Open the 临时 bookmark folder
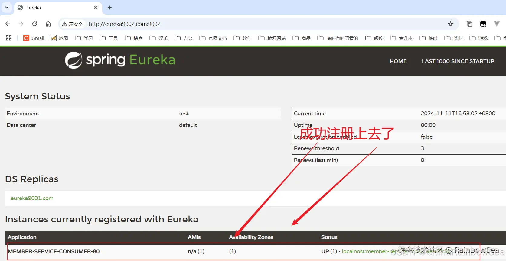The width and height of the screenshot is (506, 261). (429, 38)
